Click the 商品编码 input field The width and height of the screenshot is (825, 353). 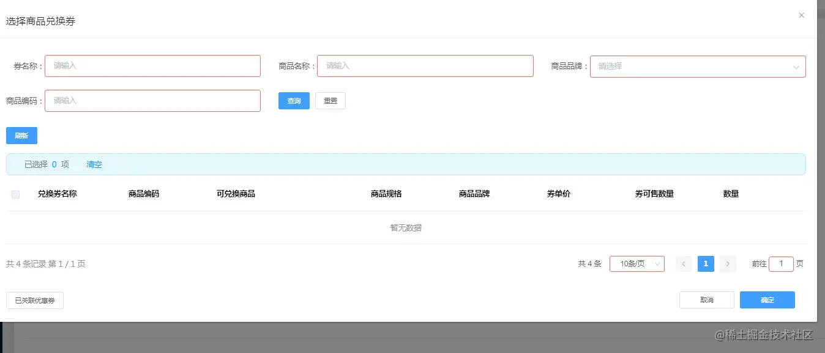pyautogui.click(x=152, y=101)
